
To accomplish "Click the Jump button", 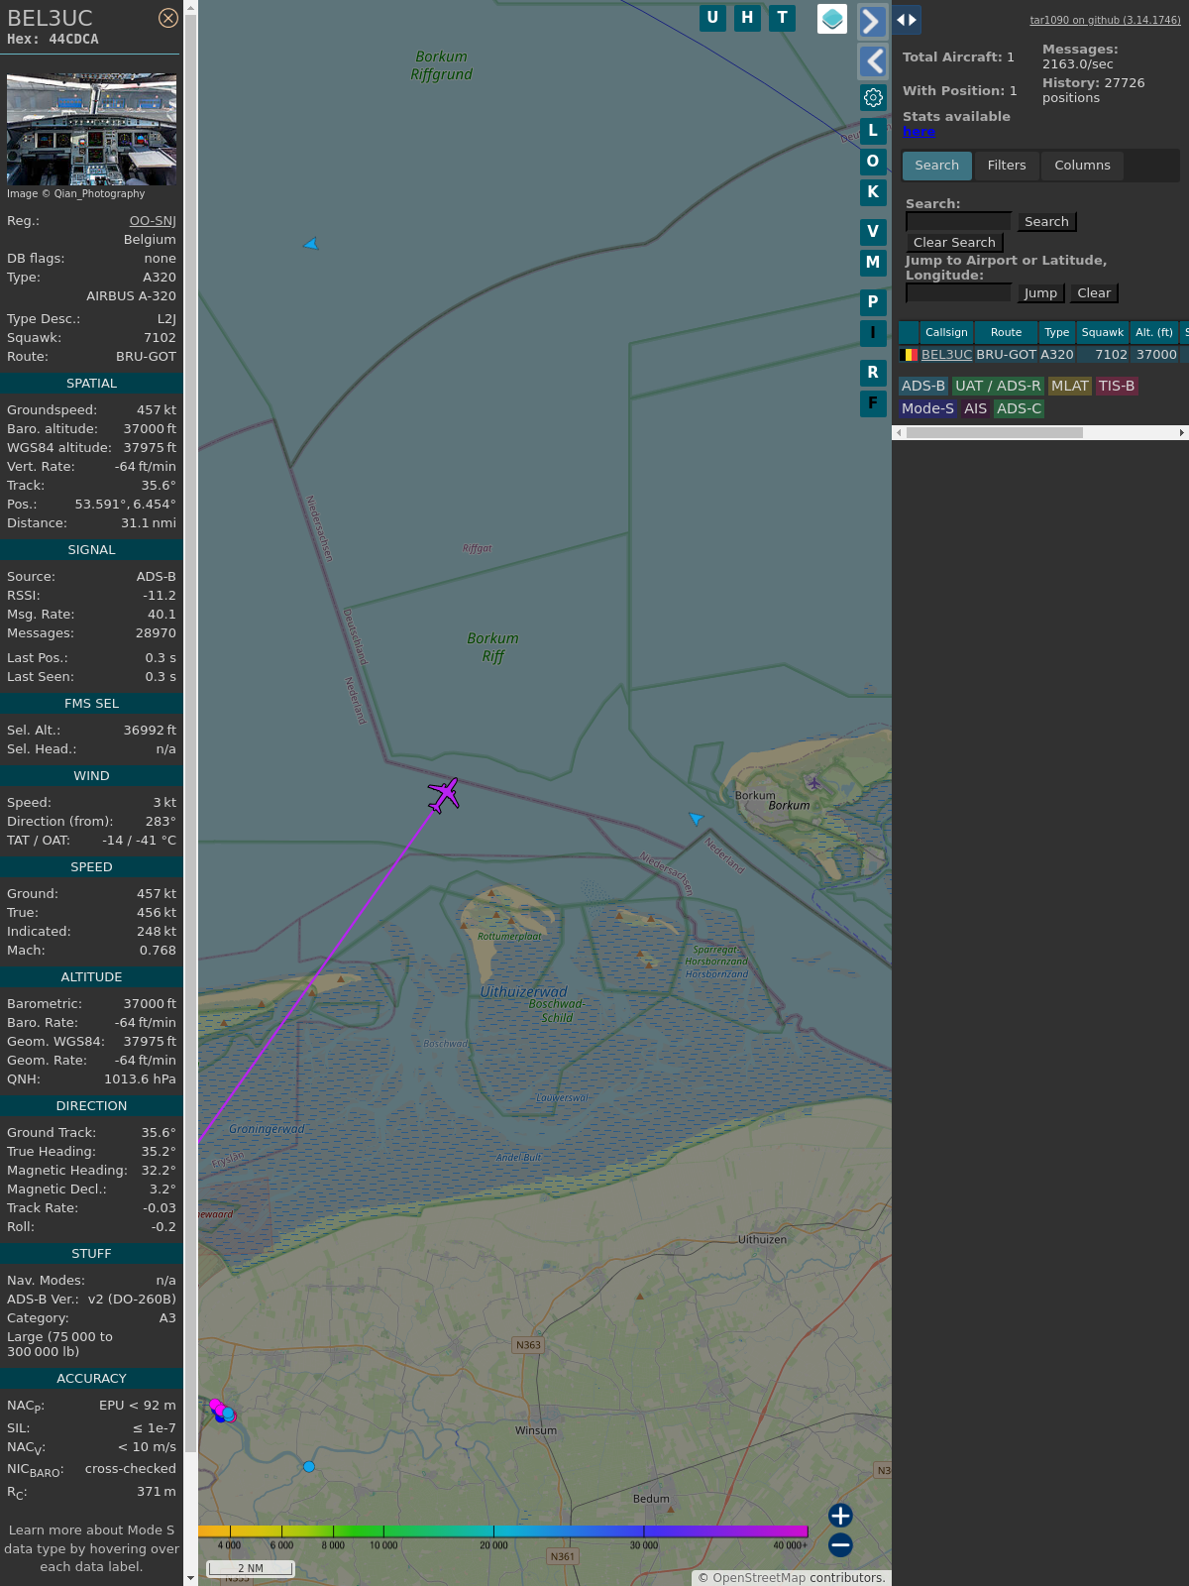I will tap(1040, 293).
